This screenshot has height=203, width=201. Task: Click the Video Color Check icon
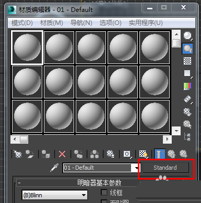pyautogui.click(x=187, y=86)
